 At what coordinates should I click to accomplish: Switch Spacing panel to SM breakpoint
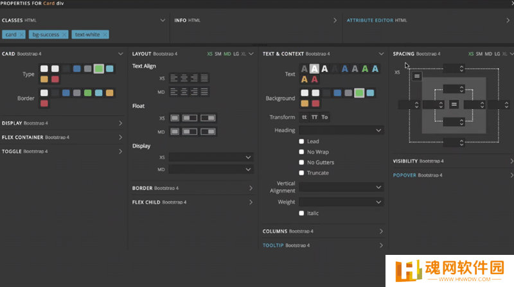pyautogui.click(x=479, y=54)
